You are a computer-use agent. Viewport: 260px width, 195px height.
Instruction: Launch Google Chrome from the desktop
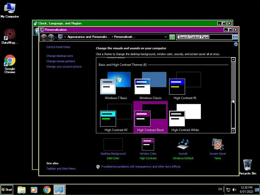(10, 64)
